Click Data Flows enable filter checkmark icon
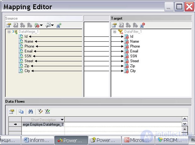 pyautogui.click(x=47, y=111)
